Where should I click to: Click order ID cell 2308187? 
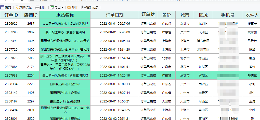pos(11,101)
